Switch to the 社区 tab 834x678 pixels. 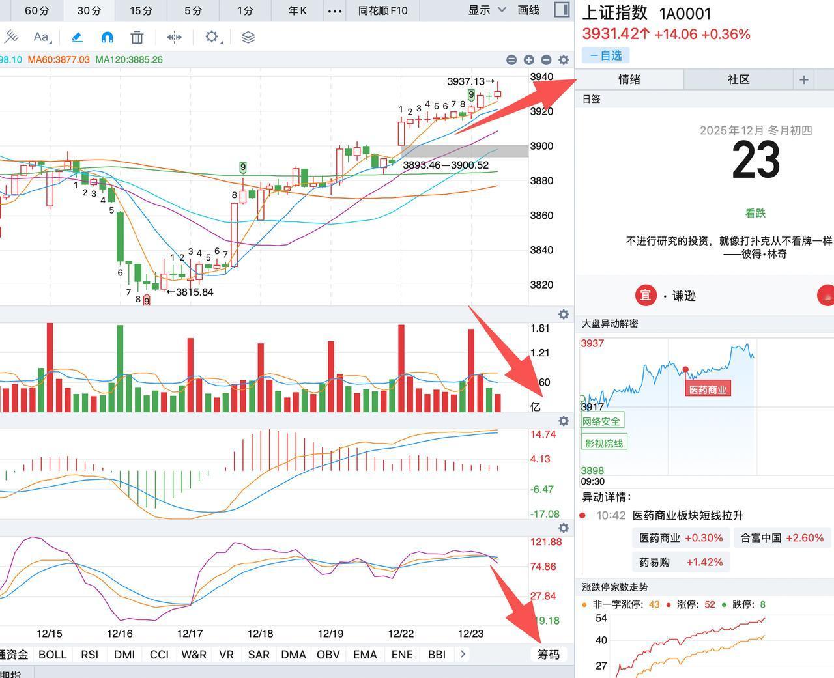740,79
